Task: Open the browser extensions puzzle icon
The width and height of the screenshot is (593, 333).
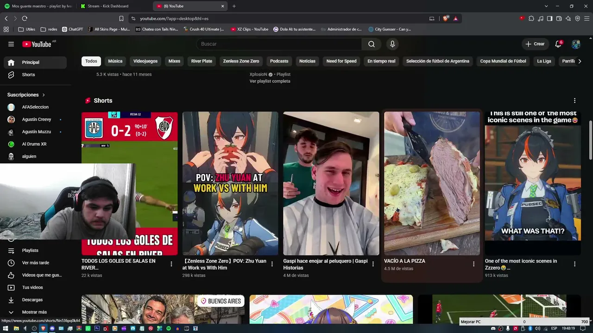Action: tap(531, 18)
